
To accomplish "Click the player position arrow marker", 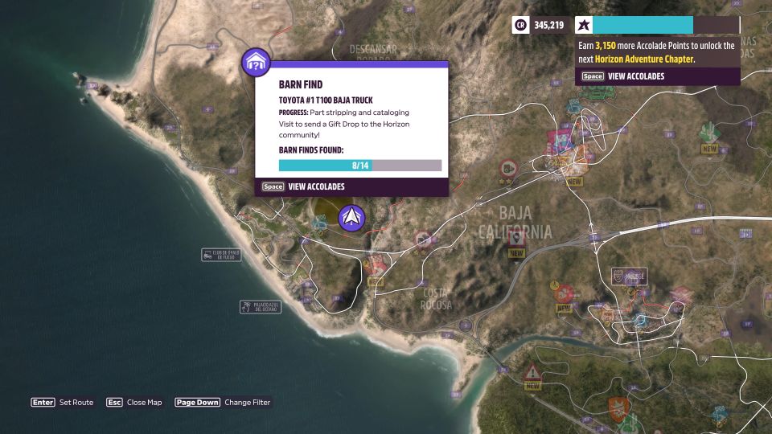I will [351, 218].
